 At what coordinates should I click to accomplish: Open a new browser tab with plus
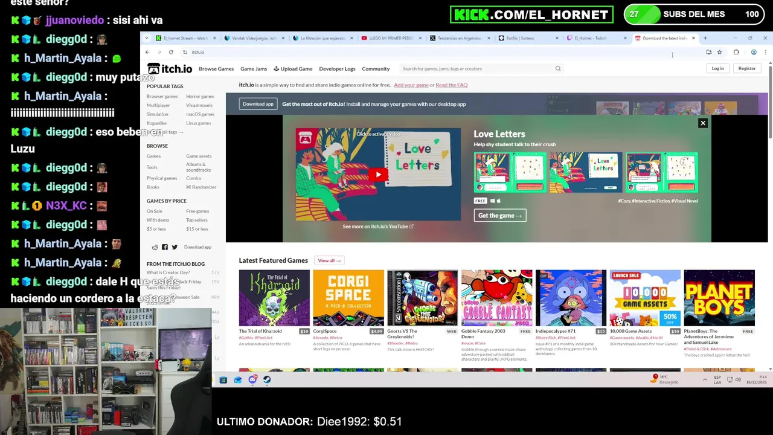coord(705,38)
